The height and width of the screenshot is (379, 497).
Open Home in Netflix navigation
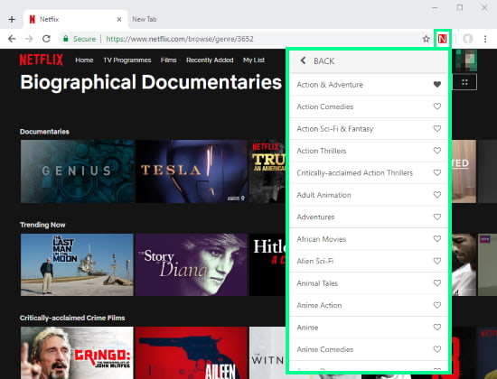pyautogui.click(x=84, y=60)
